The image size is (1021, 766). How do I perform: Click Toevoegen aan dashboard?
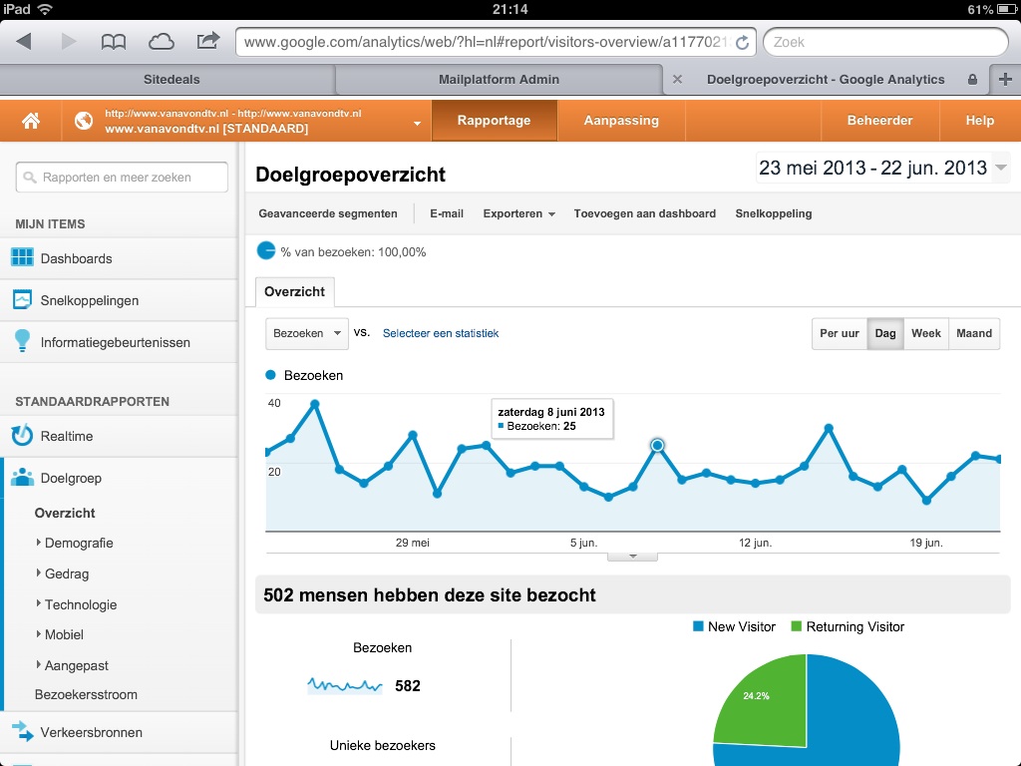(645, 213)
